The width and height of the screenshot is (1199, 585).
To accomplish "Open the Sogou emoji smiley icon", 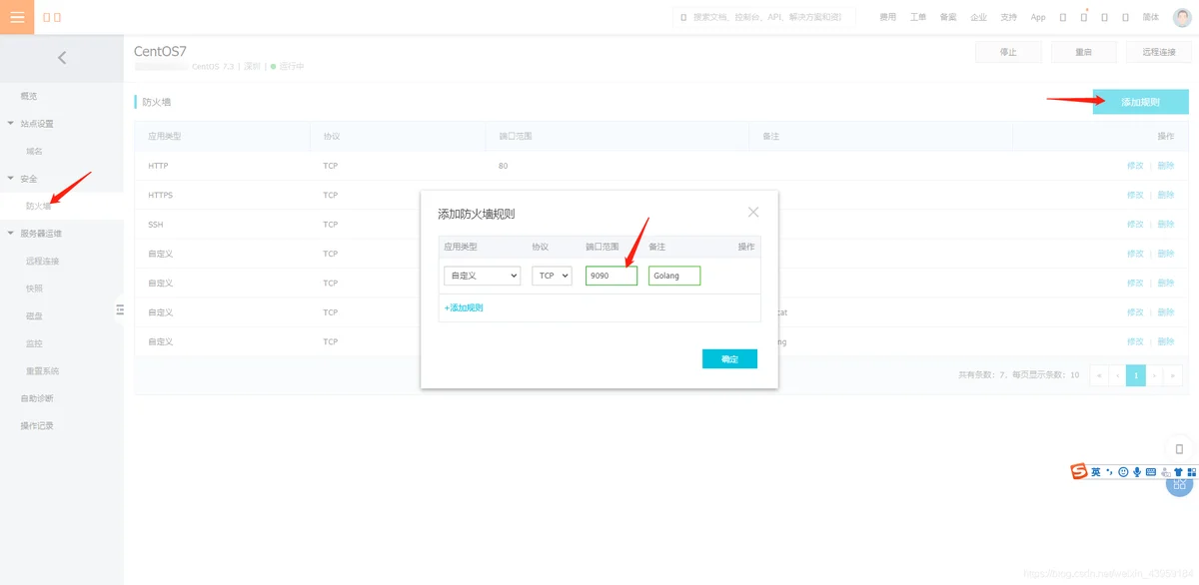I will 1123,472.
